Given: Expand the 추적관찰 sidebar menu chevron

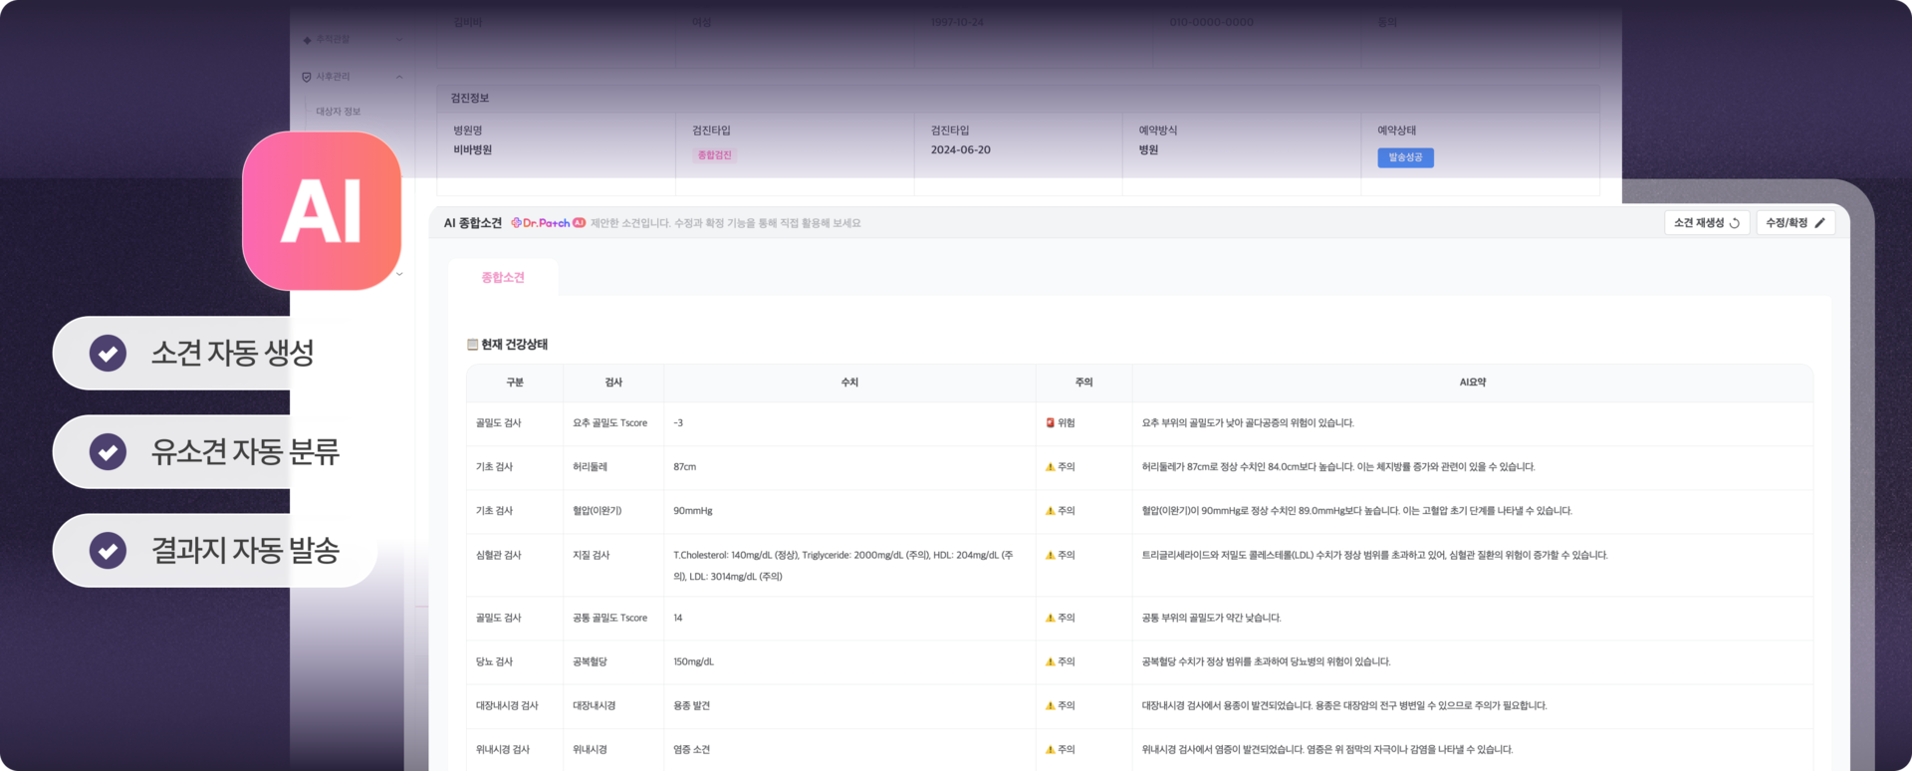Looking at the screenshot, I should click(399, 40).
